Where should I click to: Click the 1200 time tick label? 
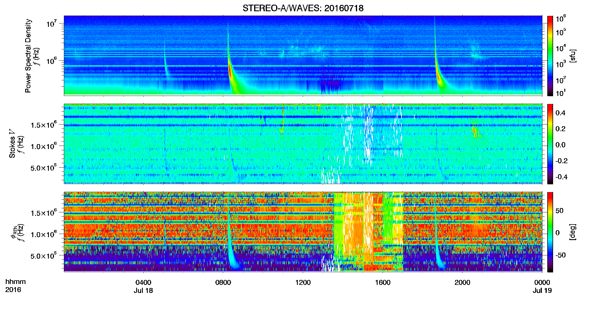tap(303, 282)
